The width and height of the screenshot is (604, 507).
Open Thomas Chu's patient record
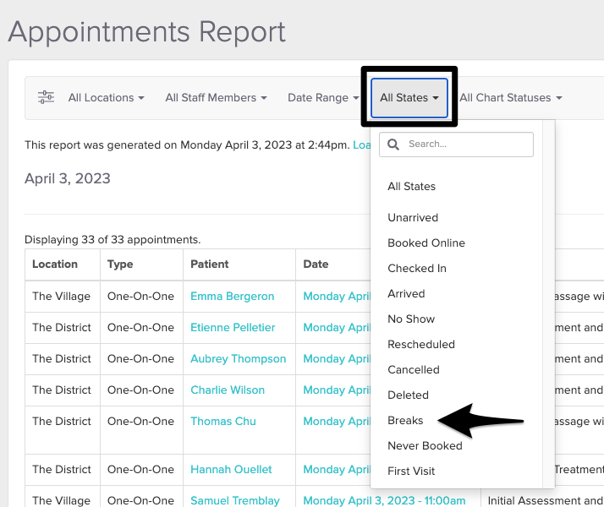(222, 421)
